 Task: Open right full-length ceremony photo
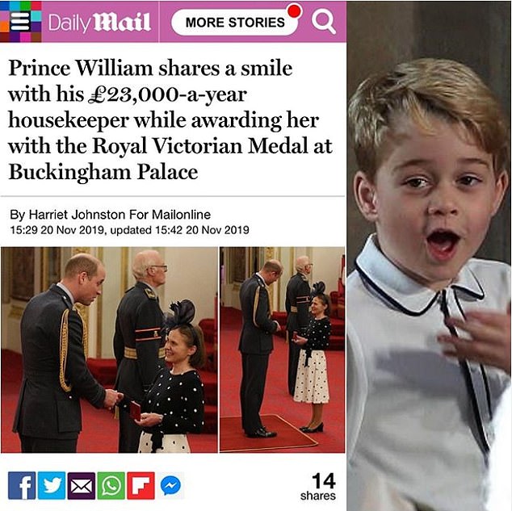pos(282,350)
